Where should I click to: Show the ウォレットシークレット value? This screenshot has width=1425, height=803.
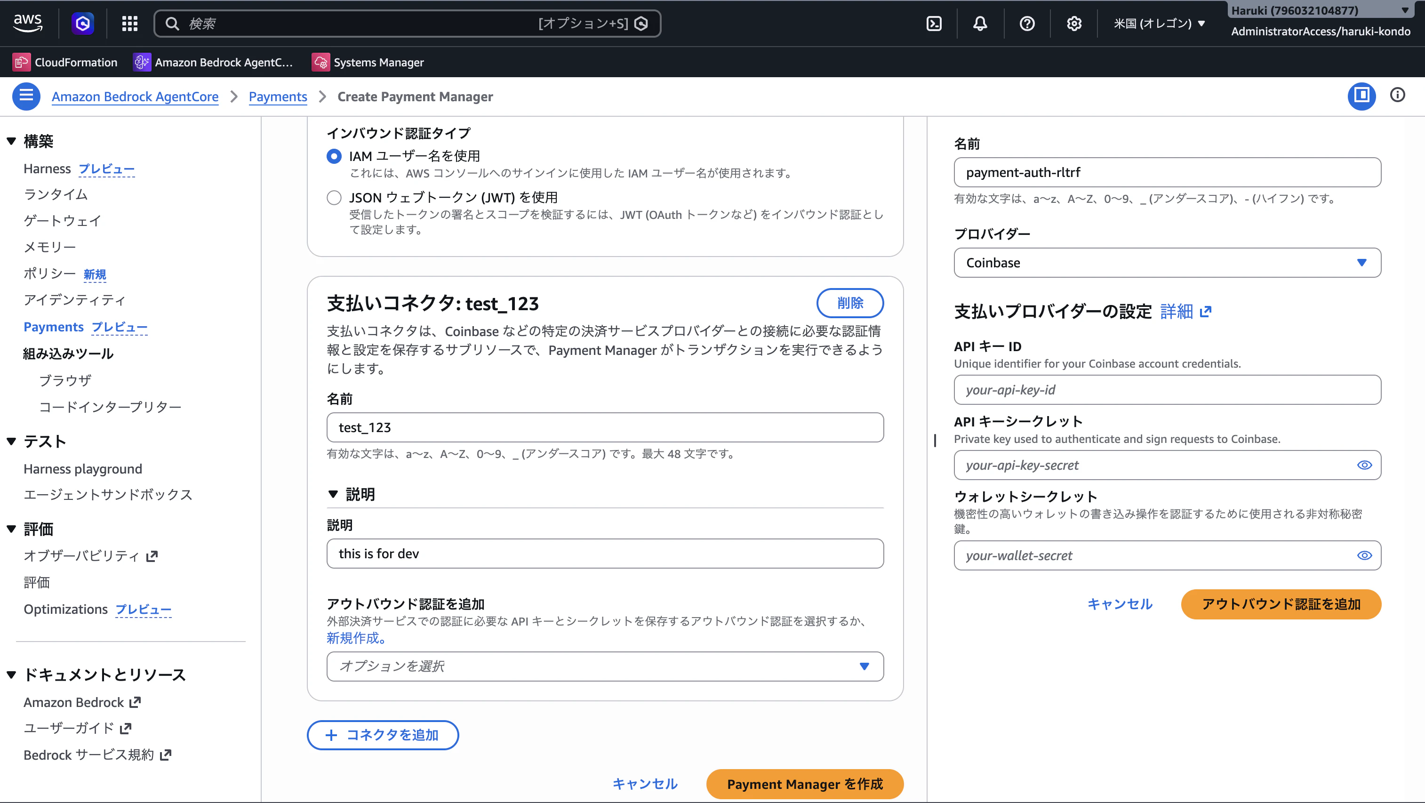click(x=1365, y=555)
